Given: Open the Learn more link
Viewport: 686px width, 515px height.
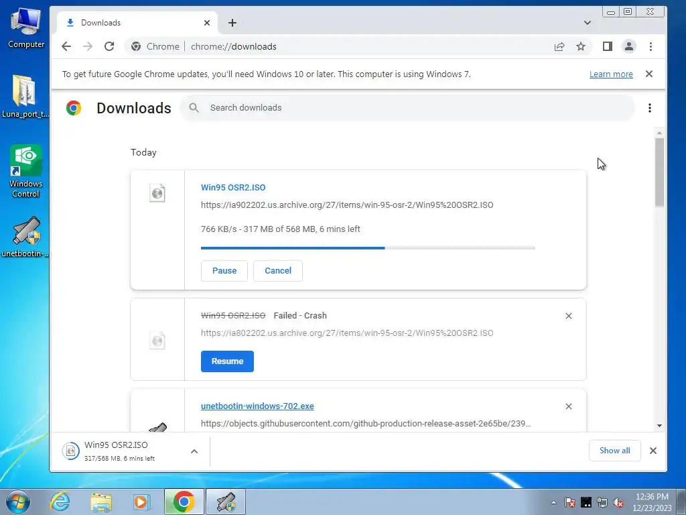Looking at the screenshot, I should pos(611,74).
